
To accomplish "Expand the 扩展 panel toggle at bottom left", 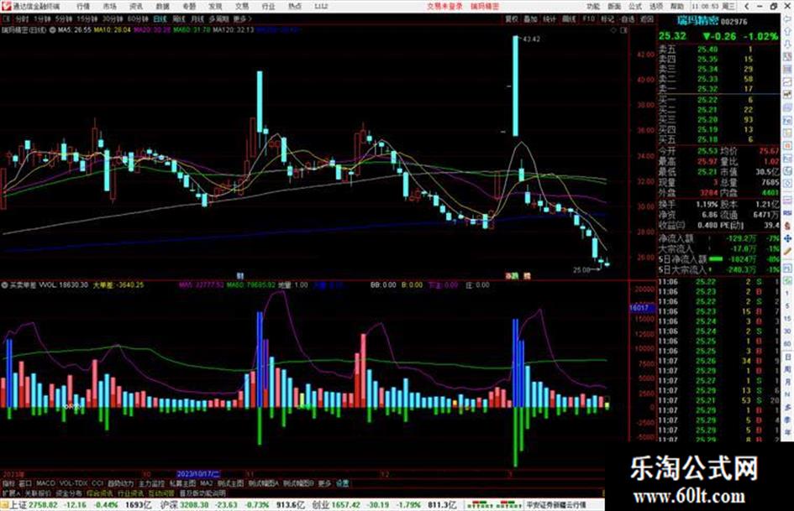I will click(11, 493).
